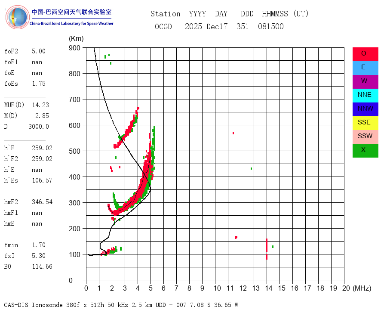The height and width of the screenshot is (310, 387).
Task: Click the day-of-year value 351
Action: pos(243,26)
